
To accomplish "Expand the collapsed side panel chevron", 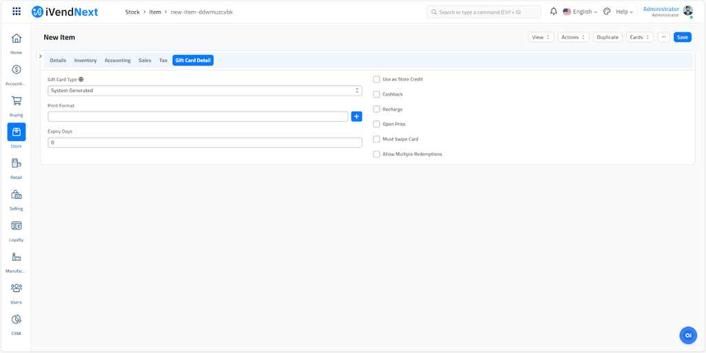I will coord(41,56).
